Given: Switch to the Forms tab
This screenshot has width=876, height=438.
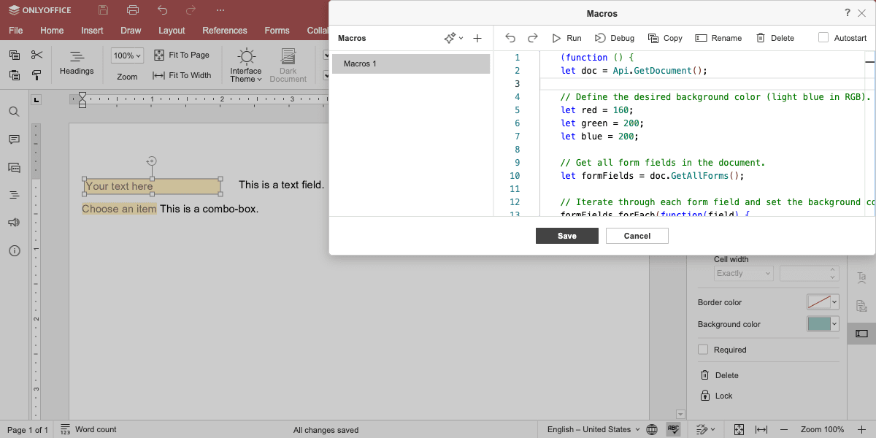Looking at the screenshot, I should tap(277, 31).
